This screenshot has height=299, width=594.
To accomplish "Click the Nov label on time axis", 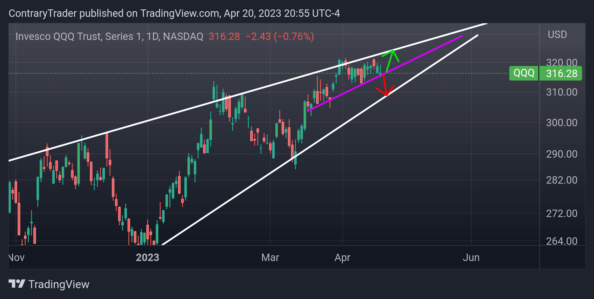I will (17, 258).
